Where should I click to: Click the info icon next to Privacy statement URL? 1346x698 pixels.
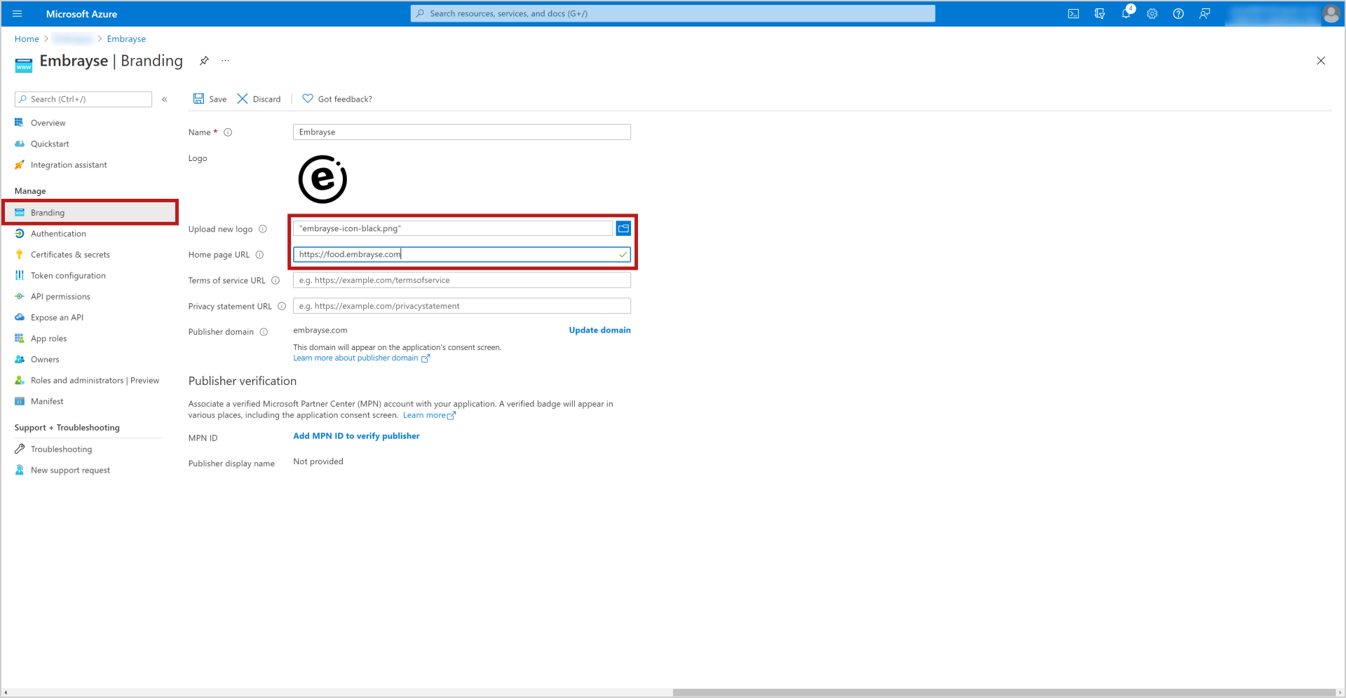tap(282, 307)
